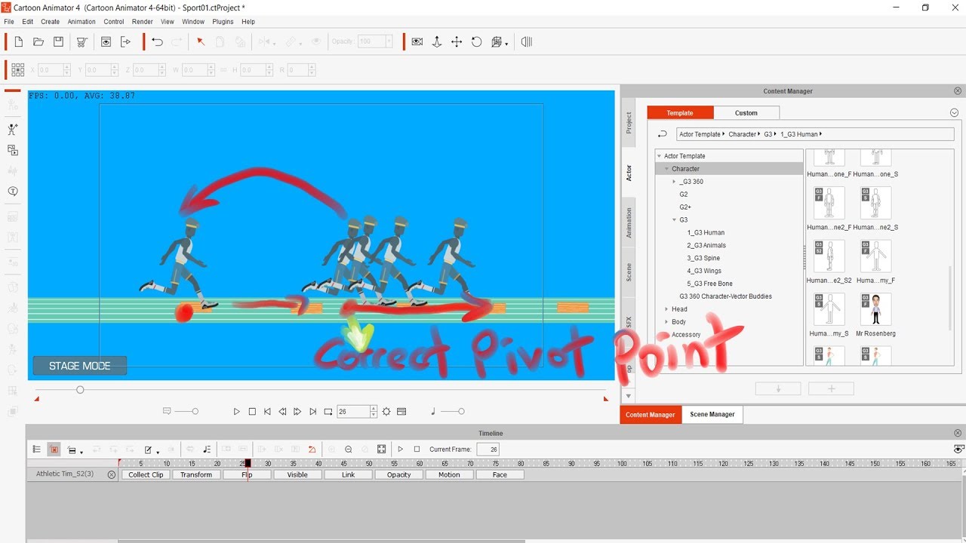Viewport: 966px width, 543px height.
Task: Click the create-media icon in the left sidebar
Action: coord(13,151)
